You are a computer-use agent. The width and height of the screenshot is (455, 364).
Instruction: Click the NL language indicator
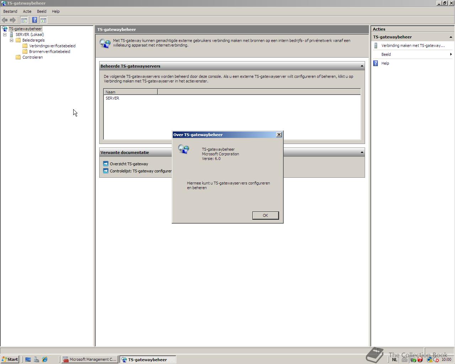click(x=395, y=359)
